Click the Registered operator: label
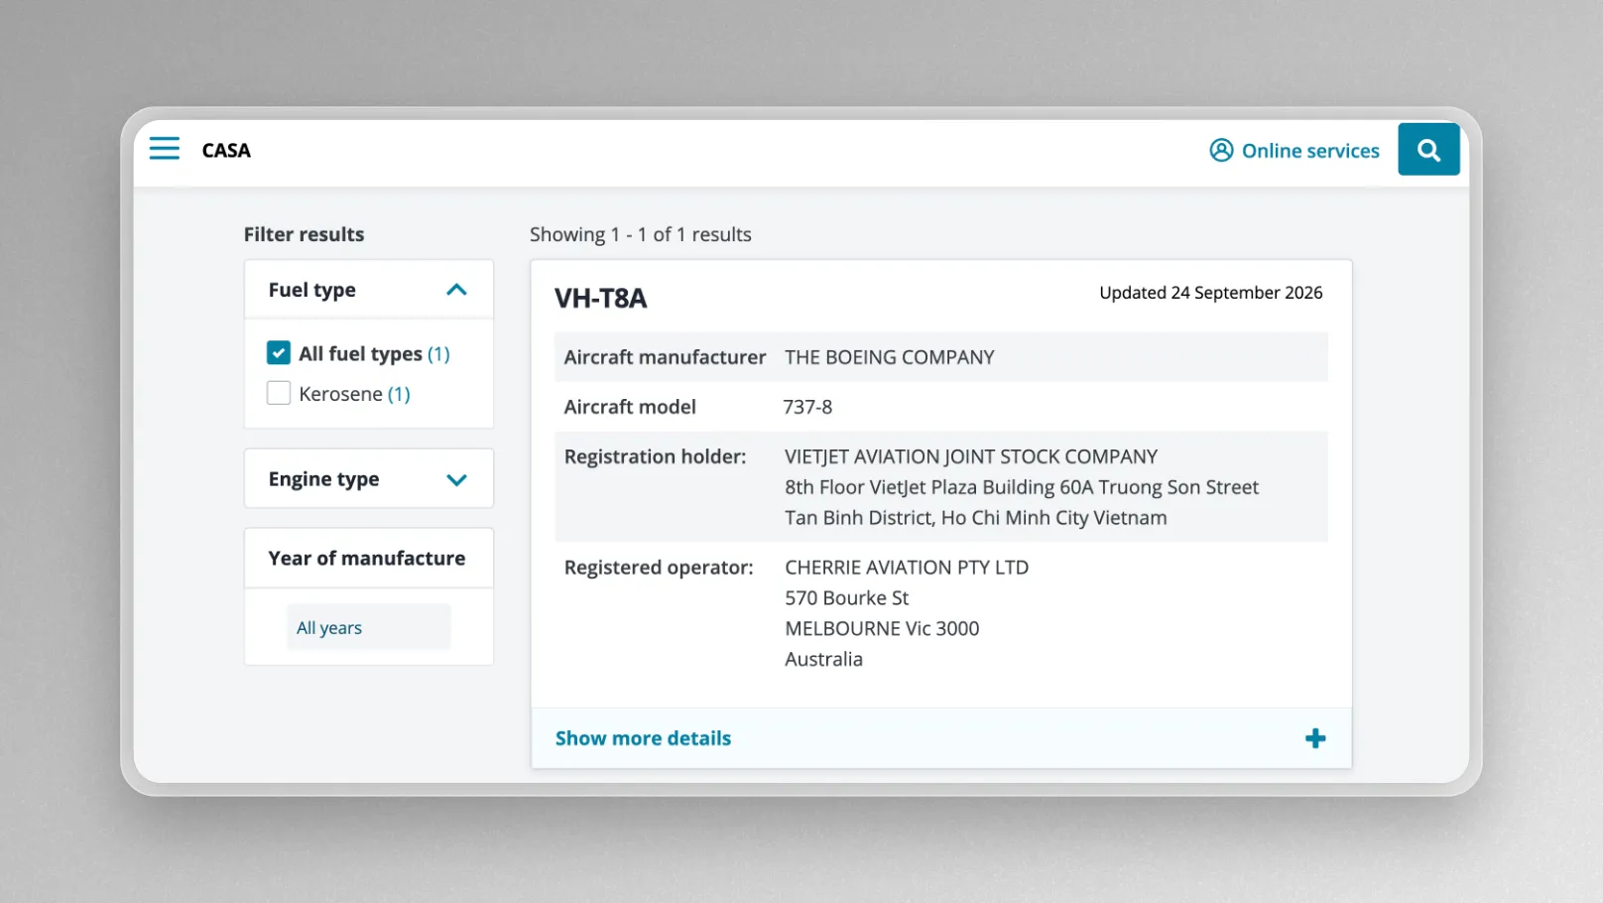Screen dimensions: 1603x903 click(659, 568)
